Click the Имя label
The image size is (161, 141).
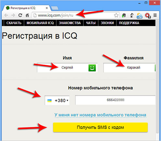[67, 58]
